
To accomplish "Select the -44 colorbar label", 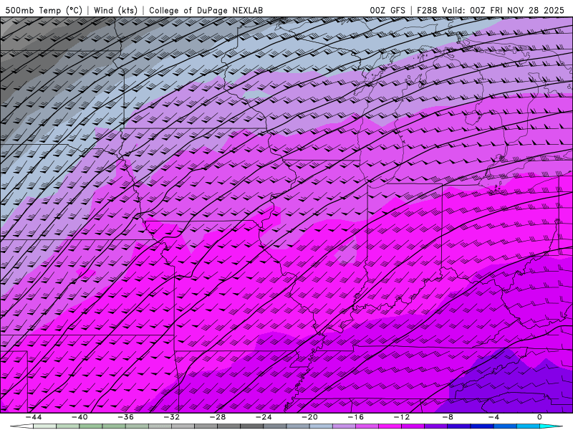I will pyautogui.click(x=34, y=417).
